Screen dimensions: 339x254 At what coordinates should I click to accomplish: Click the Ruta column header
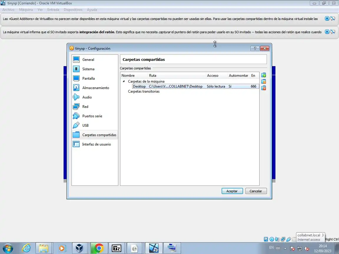(x=177, y=75)
